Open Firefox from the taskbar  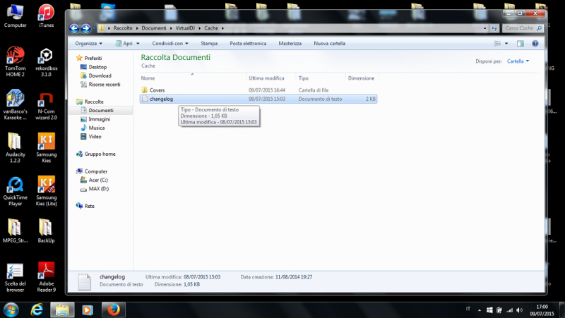point(114,310)
